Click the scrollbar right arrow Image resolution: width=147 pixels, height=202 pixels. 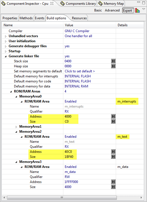[x=141, y=198]
